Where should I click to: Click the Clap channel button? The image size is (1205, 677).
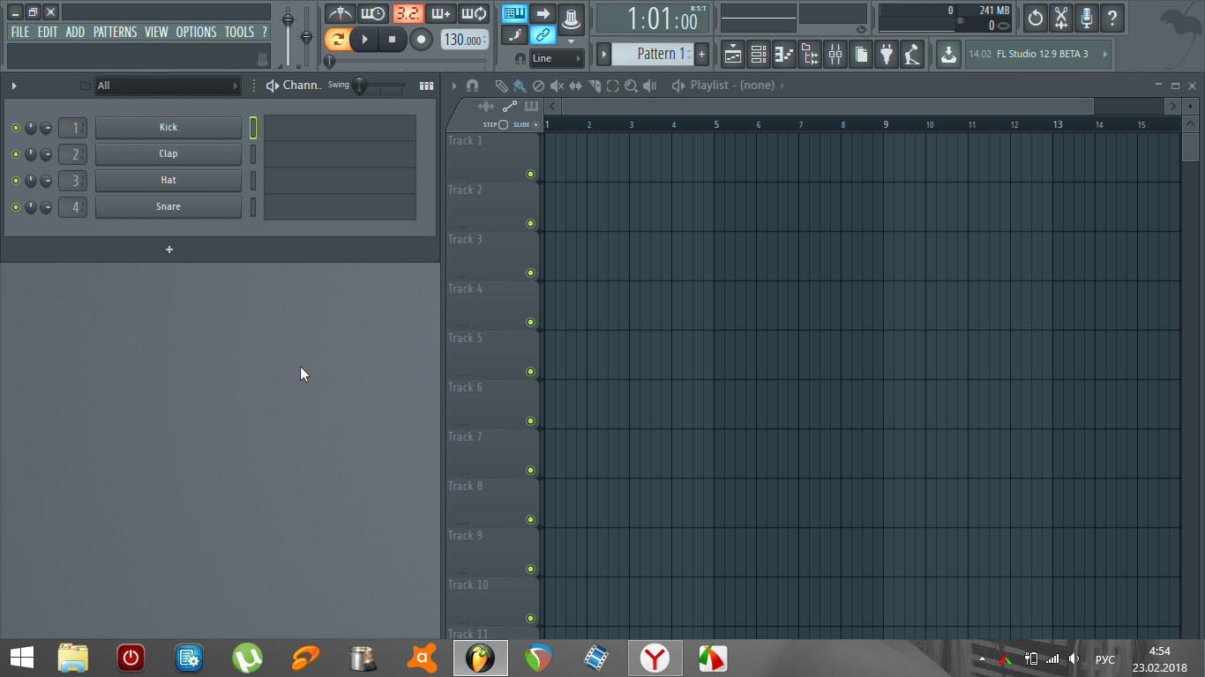168,154
